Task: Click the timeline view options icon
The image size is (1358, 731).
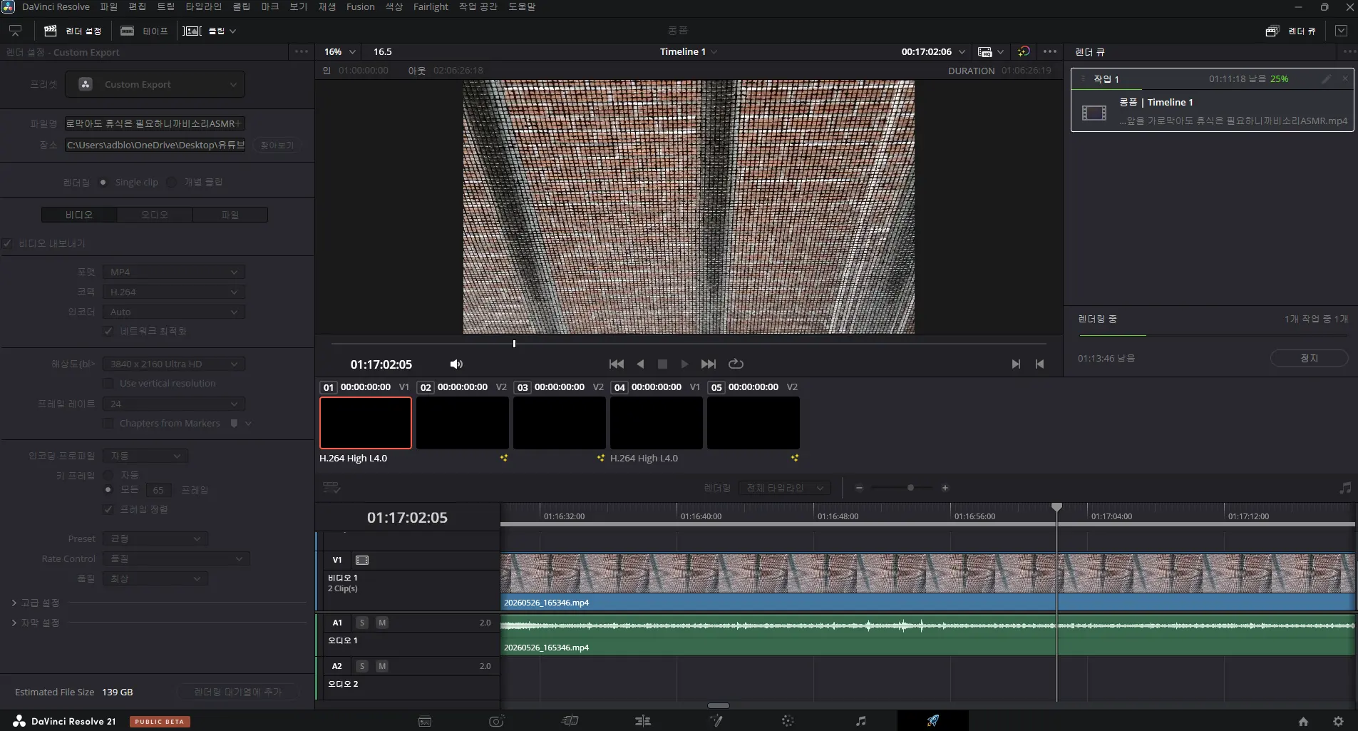Action: (x=331, y=488)
